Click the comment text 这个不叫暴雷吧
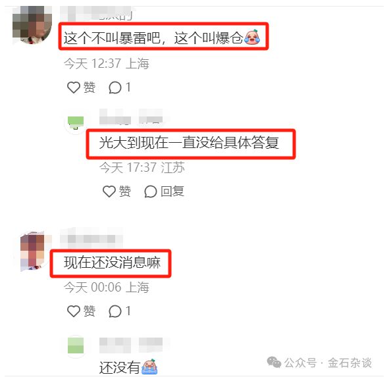Image resolution: width=389 pixels, height=383 pixels. (113, 38)
